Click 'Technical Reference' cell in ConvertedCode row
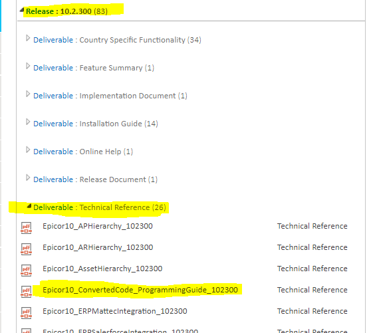This screenshot has height=333, width=375. point(312,290)
